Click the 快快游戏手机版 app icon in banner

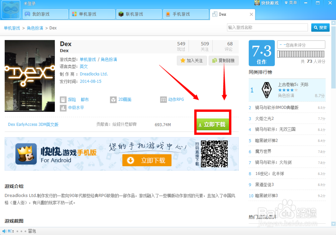(x=26, y=154)
